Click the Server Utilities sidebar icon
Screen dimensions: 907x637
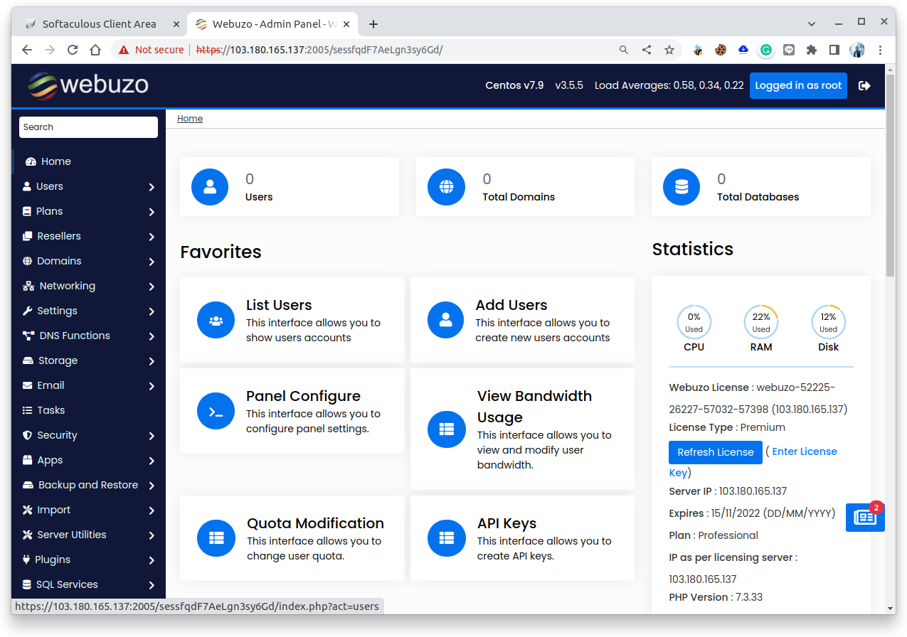[x=28, y=535]
